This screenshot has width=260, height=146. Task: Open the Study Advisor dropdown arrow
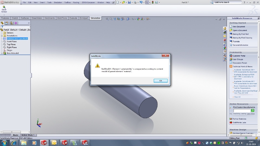click(4, 15)
